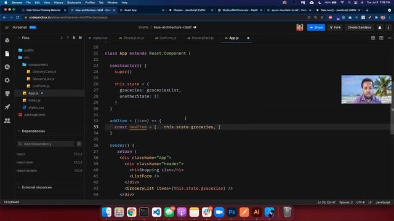Open Chrome from the dock
This screenshot has height=221, width=394.
[x=131, y=212]
